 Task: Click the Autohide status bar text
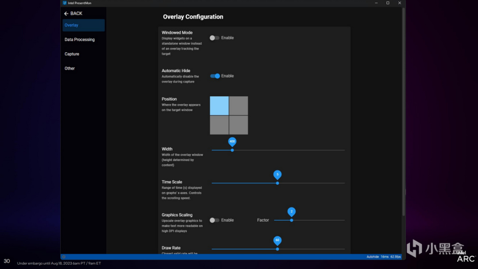pyautogui.click(x=373, y=257)
